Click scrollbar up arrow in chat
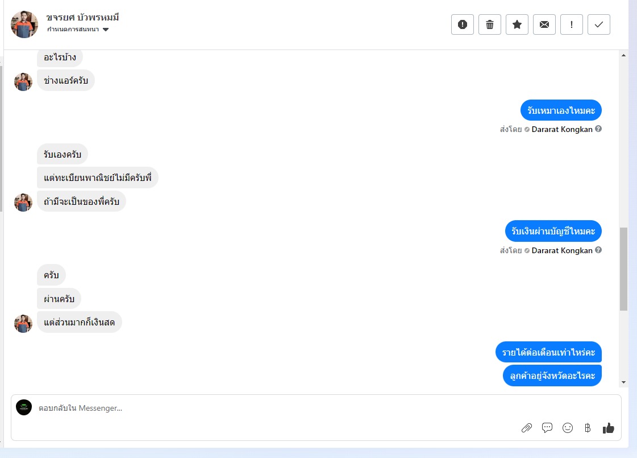637x458 pixels. 623,55
